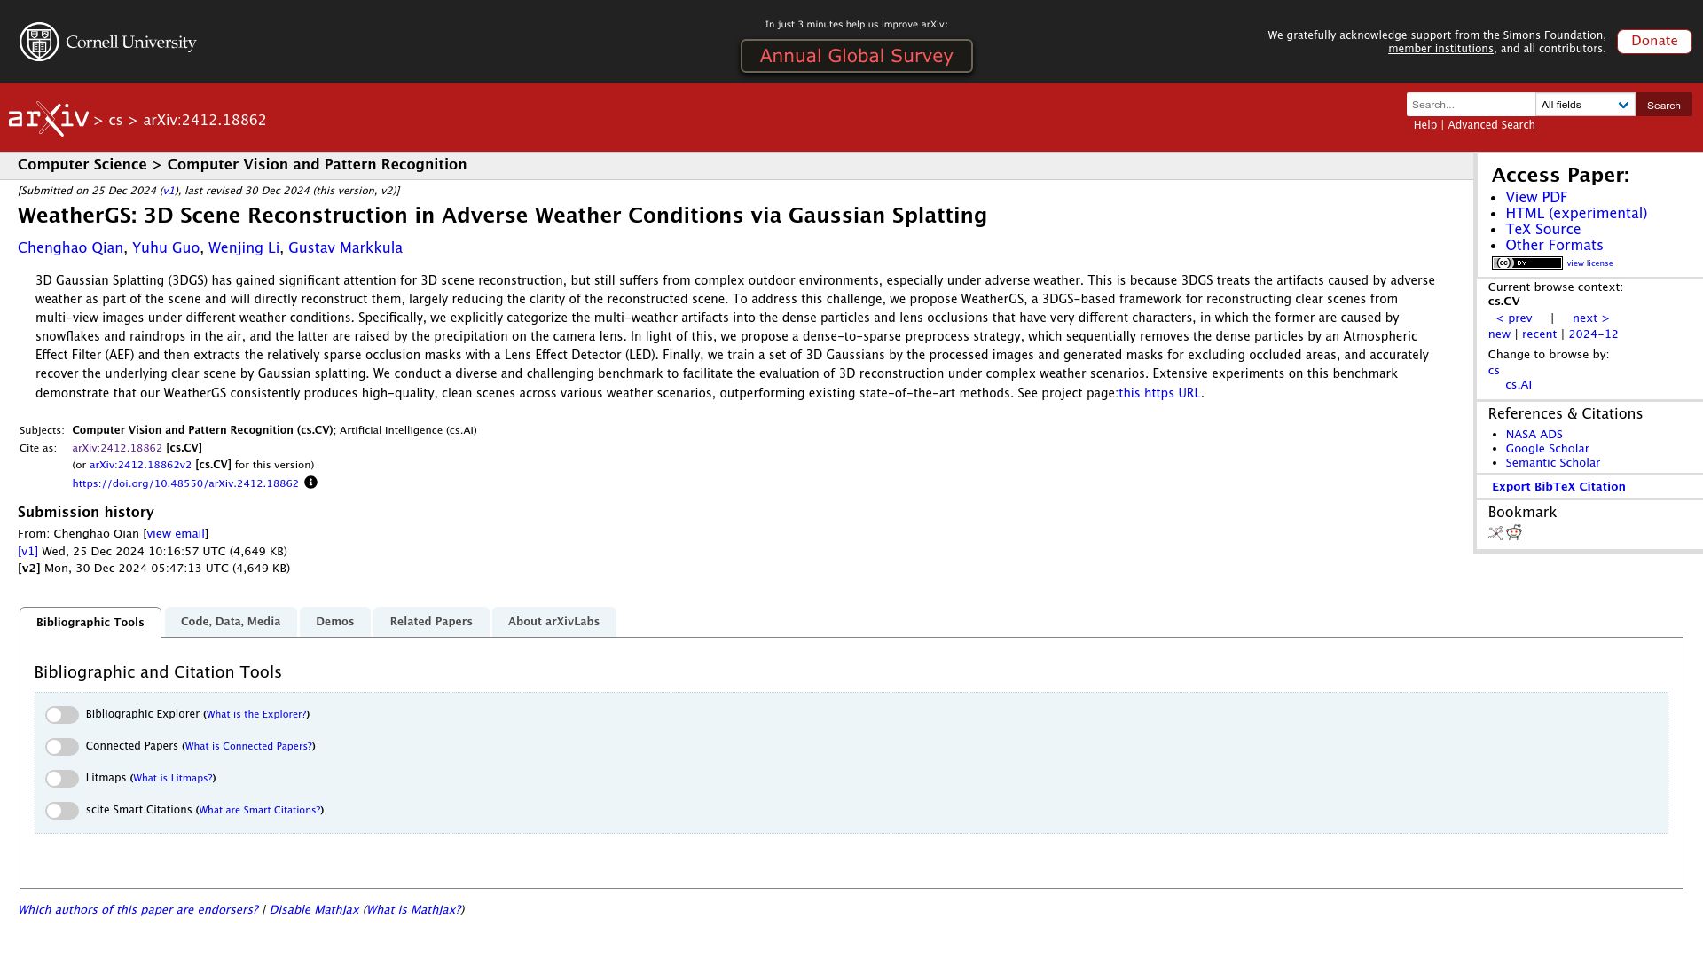The height and width of the screenshot is (958, 1703).
Task: Open Other Formats link
Action: tap(1554, 246)
